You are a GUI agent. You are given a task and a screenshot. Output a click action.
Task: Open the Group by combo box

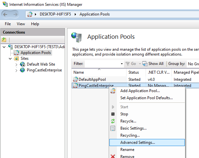pos(193,64)
